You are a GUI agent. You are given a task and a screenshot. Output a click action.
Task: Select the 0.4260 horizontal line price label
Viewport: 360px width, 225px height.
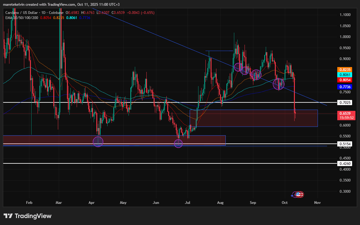pos(345,163)
